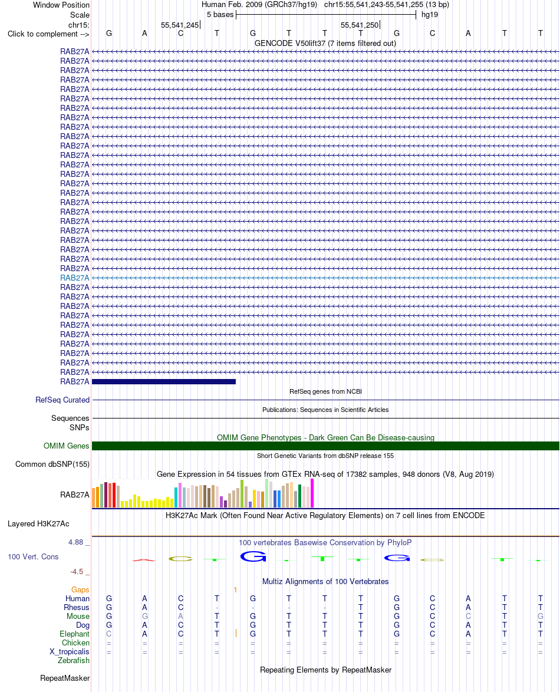Open the 'Gene Expression in 54 tissues' GTEx title
Image resolution: width=560 pixels, height=692 pixels.
click(x=325, y=474)
